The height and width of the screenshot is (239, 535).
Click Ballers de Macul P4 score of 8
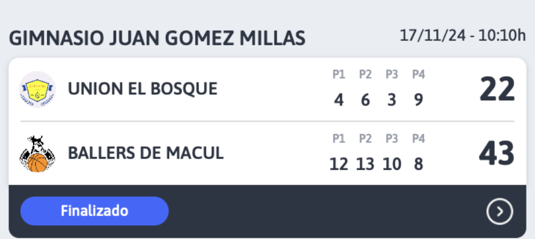pos(418,165)
